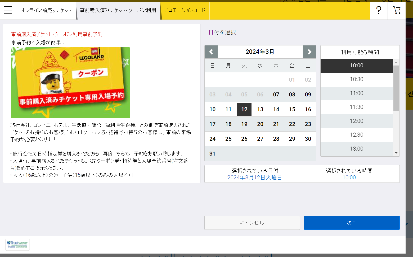The width and height of the screenshot is (413, 257).
Task: Switch to 事前購入済みチケット・クーポン利用 tab
Action: (118, 10)
